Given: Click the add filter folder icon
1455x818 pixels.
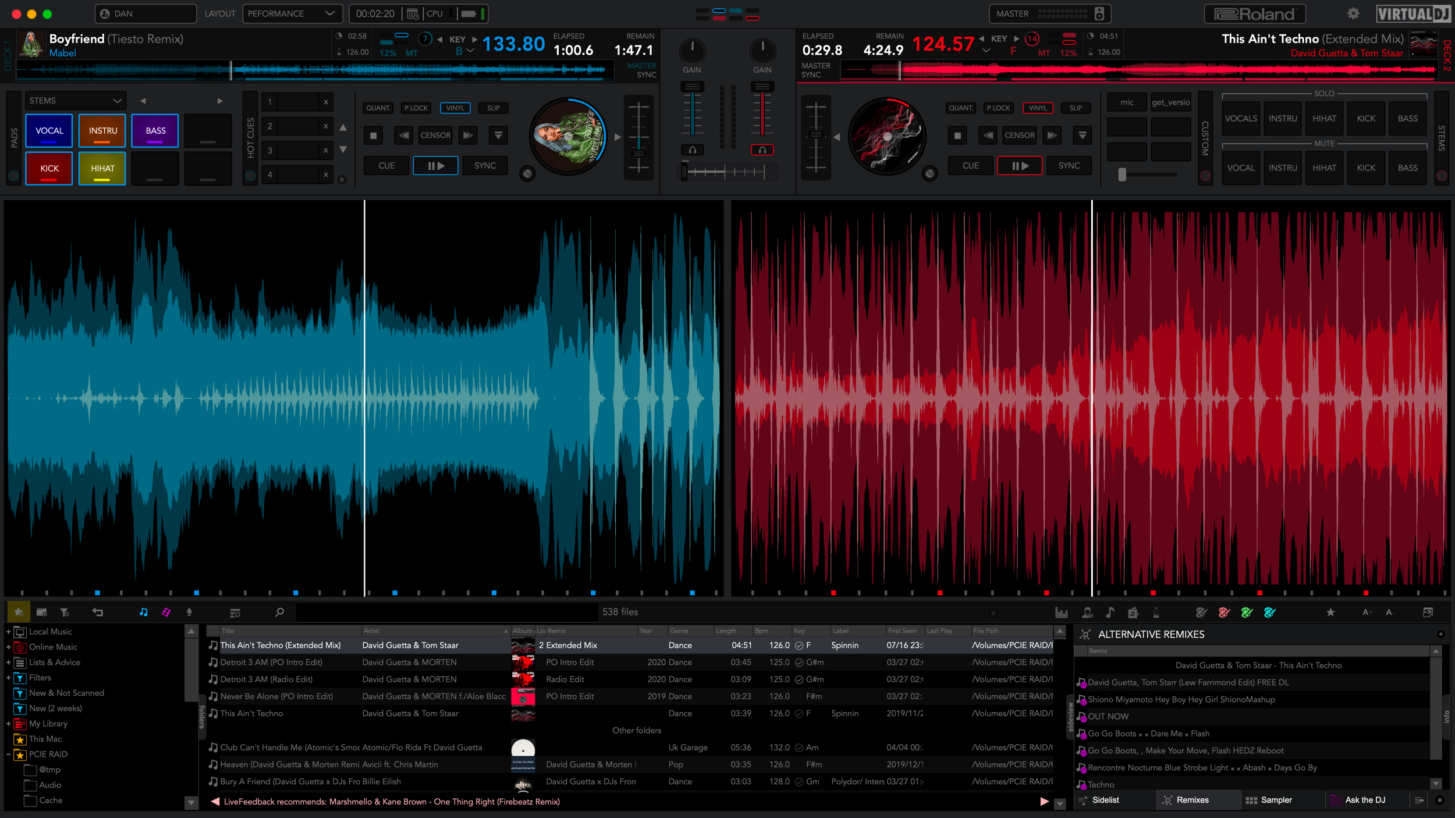Looking at the screenshot, I should point(65,612).
